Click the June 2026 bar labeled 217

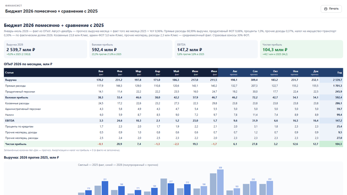[x=171, y=189]
